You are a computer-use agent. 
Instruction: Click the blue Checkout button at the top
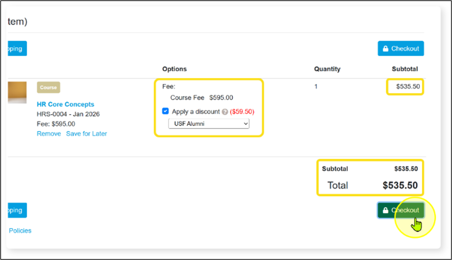(x=401, y=48)
